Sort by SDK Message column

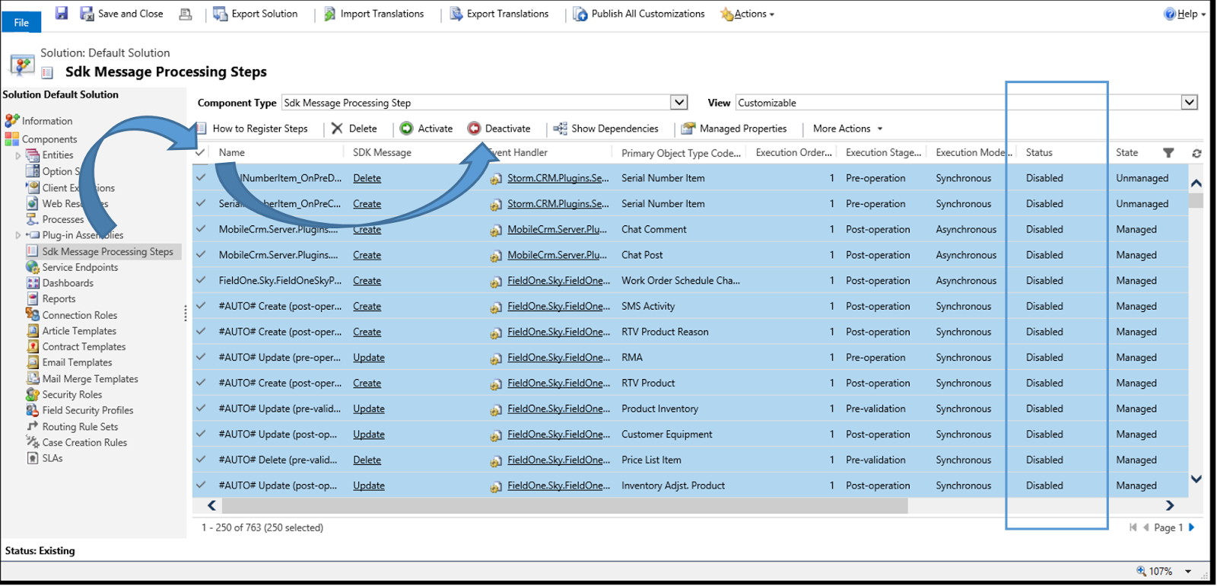click(x=382, y=152)
